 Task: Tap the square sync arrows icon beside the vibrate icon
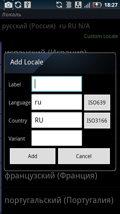pyautogui.click(x=59, y=5)
